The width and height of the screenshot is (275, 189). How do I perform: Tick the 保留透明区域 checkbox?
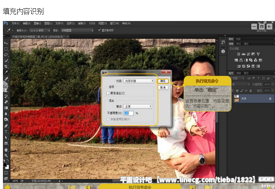108,120
